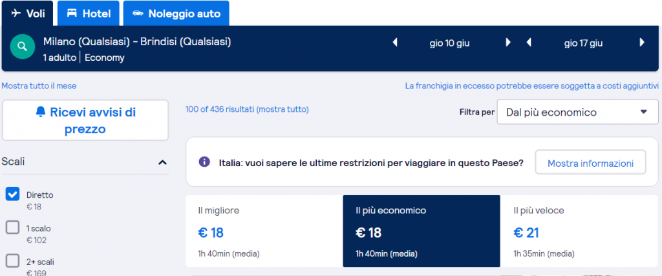Go to next return date arrow
The image size is (662, 276).
tap(642, 43)
